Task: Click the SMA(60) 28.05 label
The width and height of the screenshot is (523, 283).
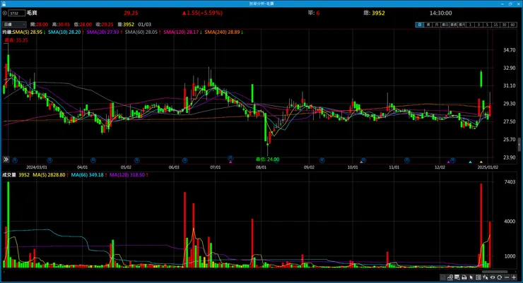Action: [x=143, y=32]
